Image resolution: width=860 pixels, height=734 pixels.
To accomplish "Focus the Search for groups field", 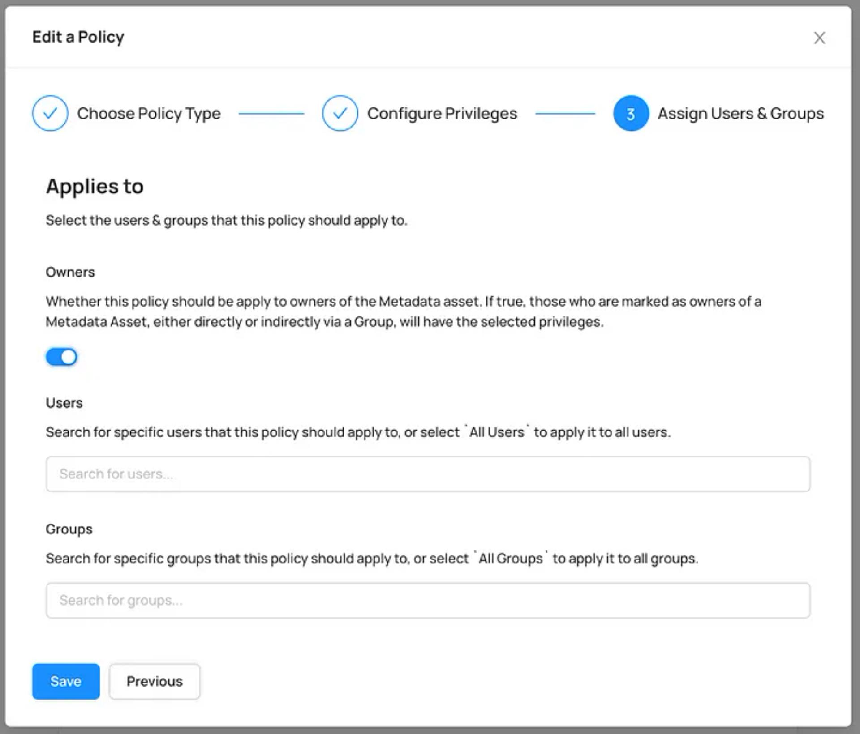I will tap(428, 600).
